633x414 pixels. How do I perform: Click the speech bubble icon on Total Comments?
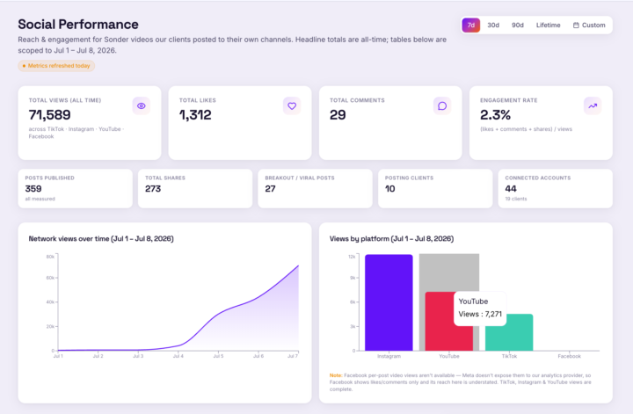pos(442,106)
